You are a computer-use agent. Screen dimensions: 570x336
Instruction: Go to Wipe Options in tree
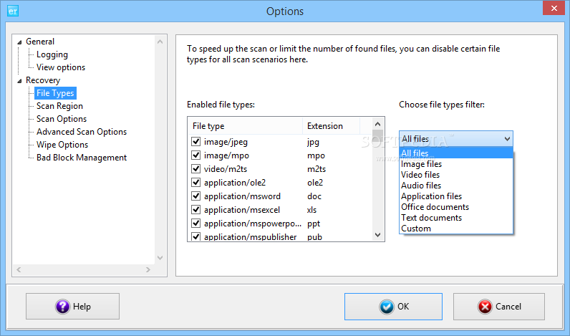tap(62, 145)
